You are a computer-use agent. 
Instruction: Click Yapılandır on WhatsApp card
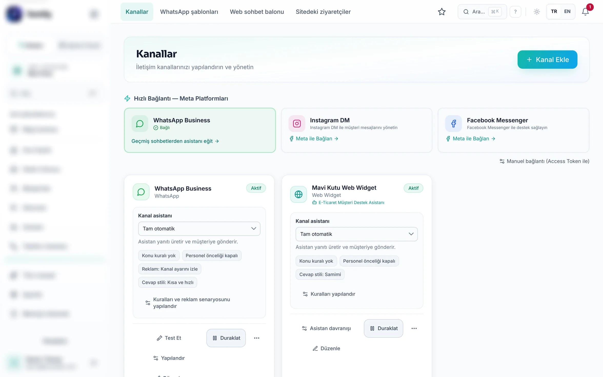tap(169, 358)
